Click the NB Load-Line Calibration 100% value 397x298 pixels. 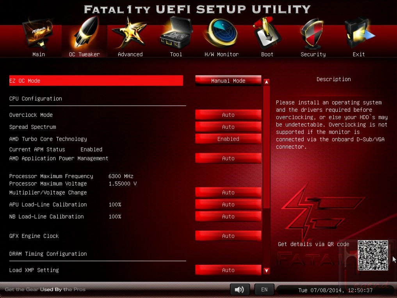115,217
